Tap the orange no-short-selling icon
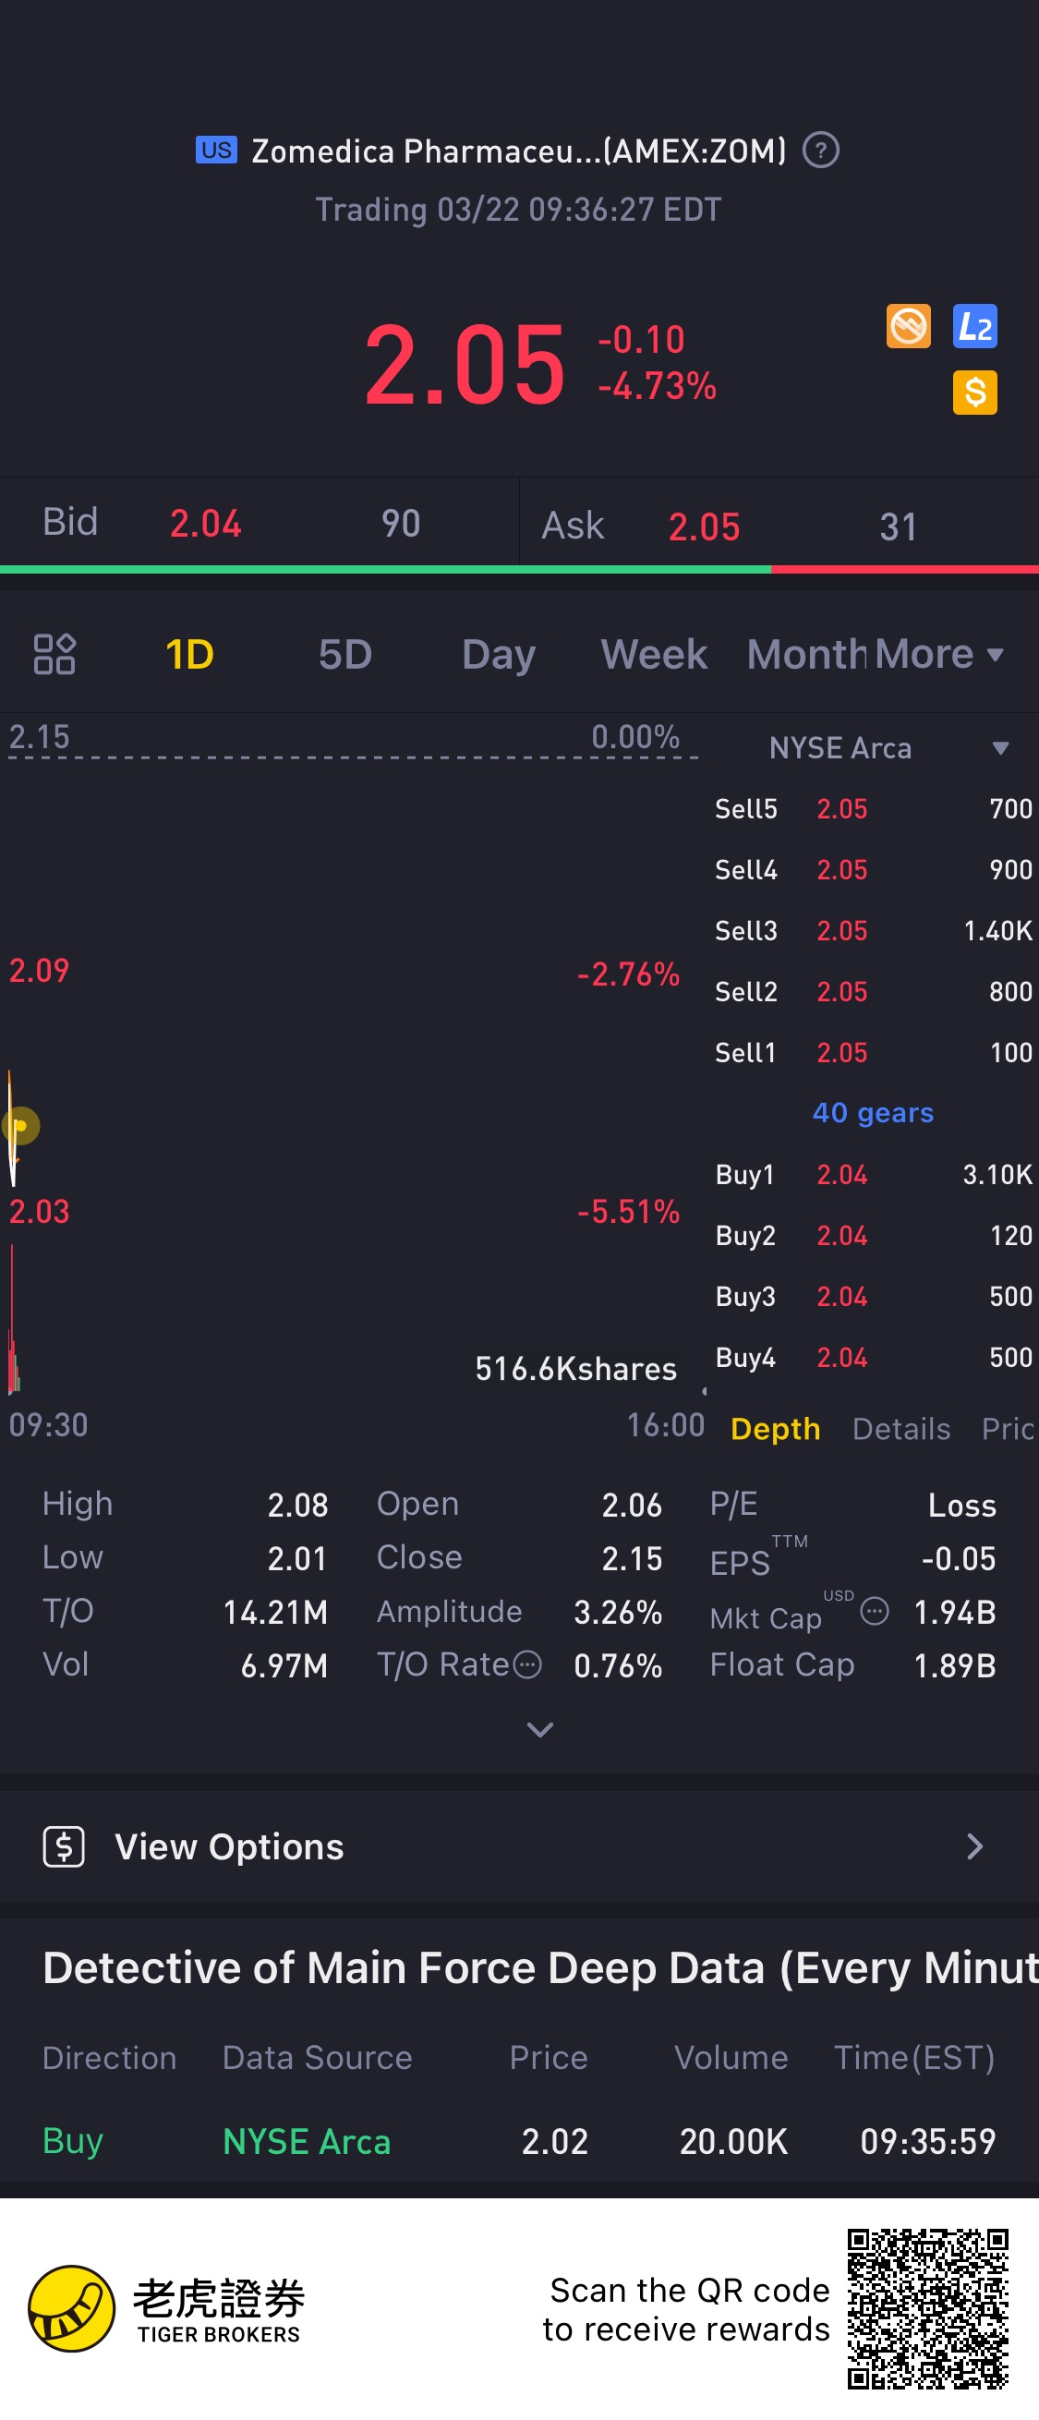The width and height of the screenshot is (1039, 2420). [x=908, y=327]
